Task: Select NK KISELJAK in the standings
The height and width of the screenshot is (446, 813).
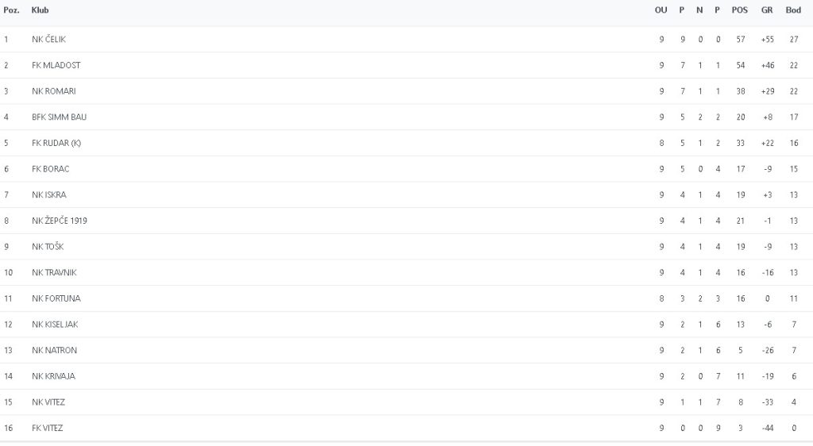Action: 55,324
